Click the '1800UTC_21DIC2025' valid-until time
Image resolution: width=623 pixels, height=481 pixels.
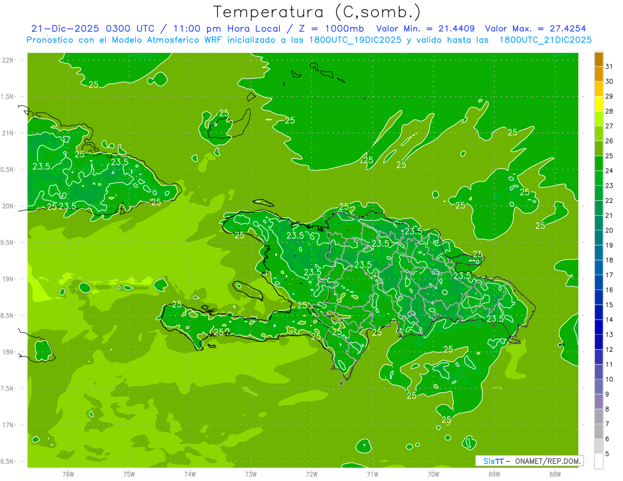click(546, 40)
